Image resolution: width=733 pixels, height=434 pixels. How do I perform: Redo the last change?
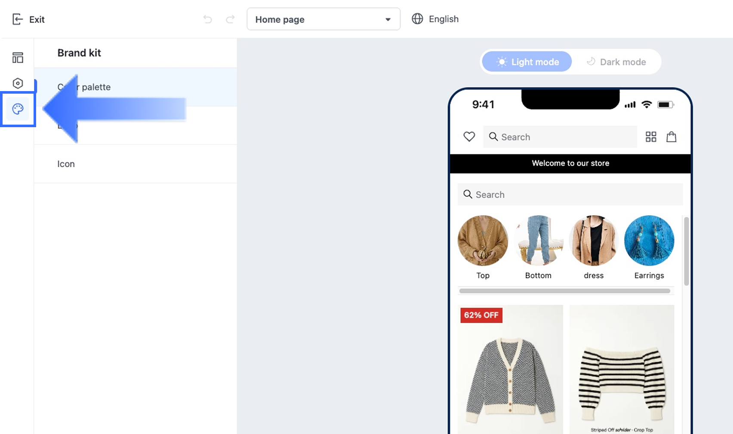231,19
